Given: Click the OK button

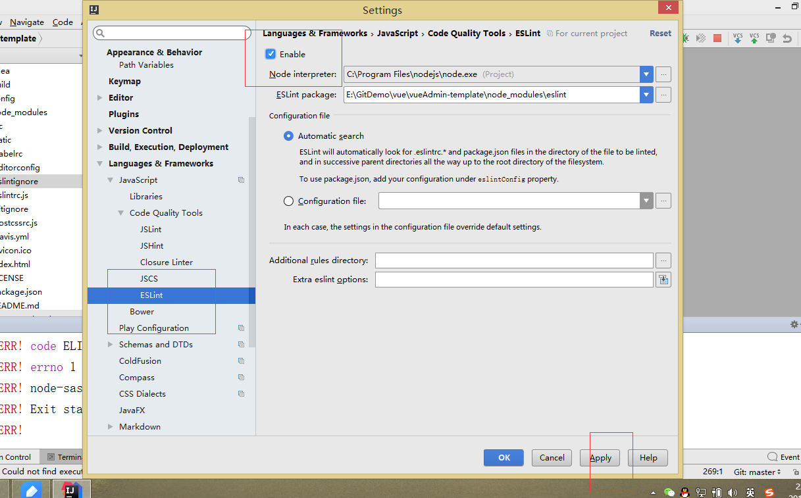Looking at the screenshot, I should (x=504, y=458).
